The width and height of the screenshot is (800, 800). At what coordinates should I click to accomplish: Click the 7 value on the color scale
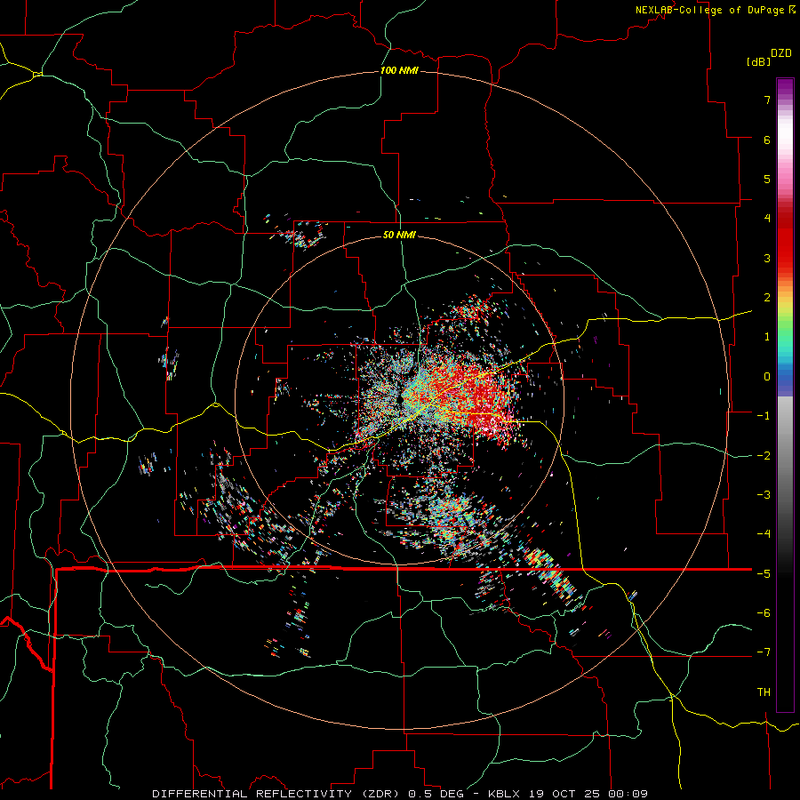point(767,100)
